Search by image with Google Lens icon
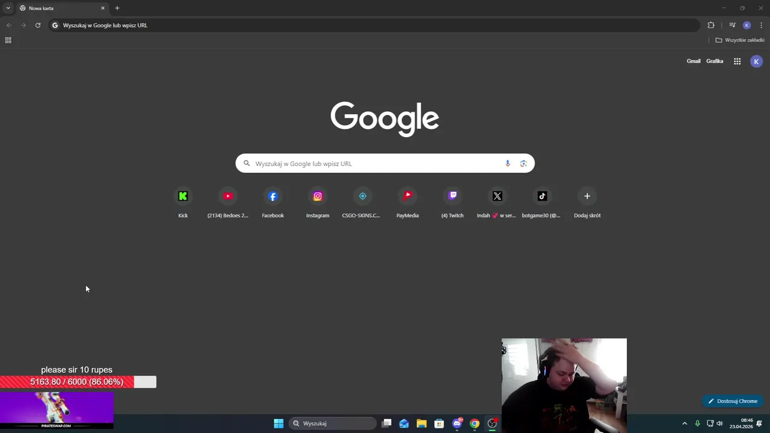The width and height of the screenshot is (770, 433). point(523,164)
